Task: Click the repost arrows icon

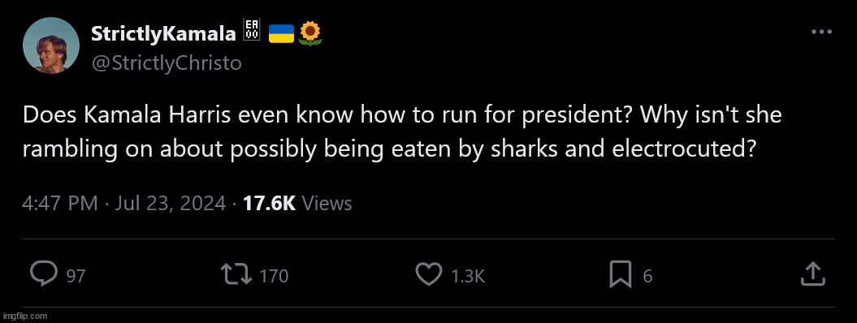Action: [x=236, y=274]
